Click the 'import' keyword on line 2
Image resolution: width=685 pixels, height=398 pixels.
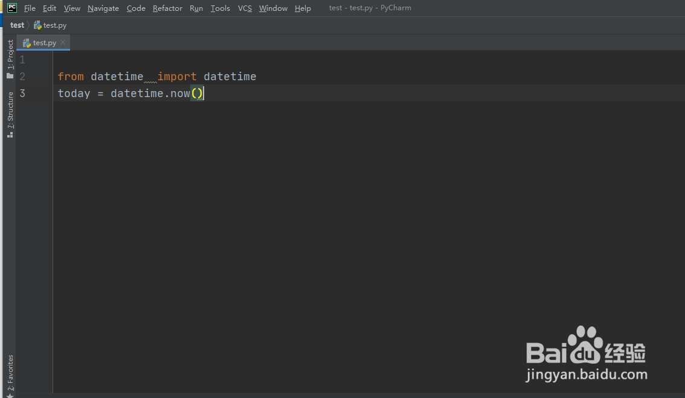177,77
